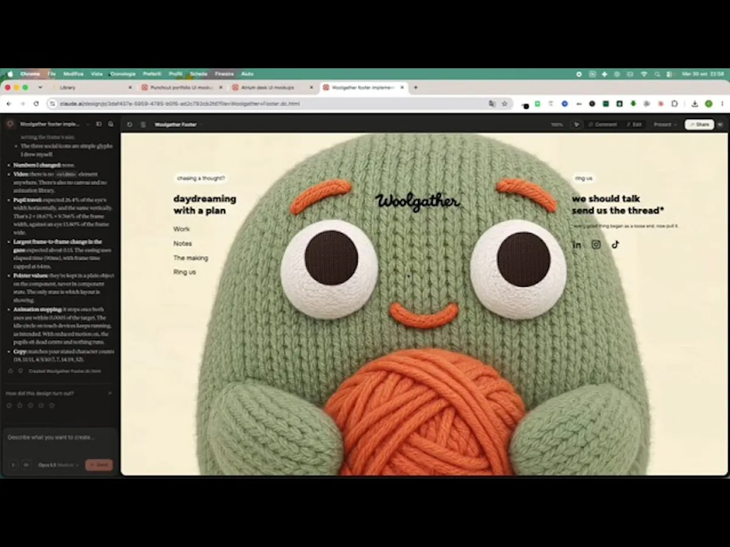Focus the 'Describe what you want to create' field
730x547 pixels.
[x=60, y=438]
